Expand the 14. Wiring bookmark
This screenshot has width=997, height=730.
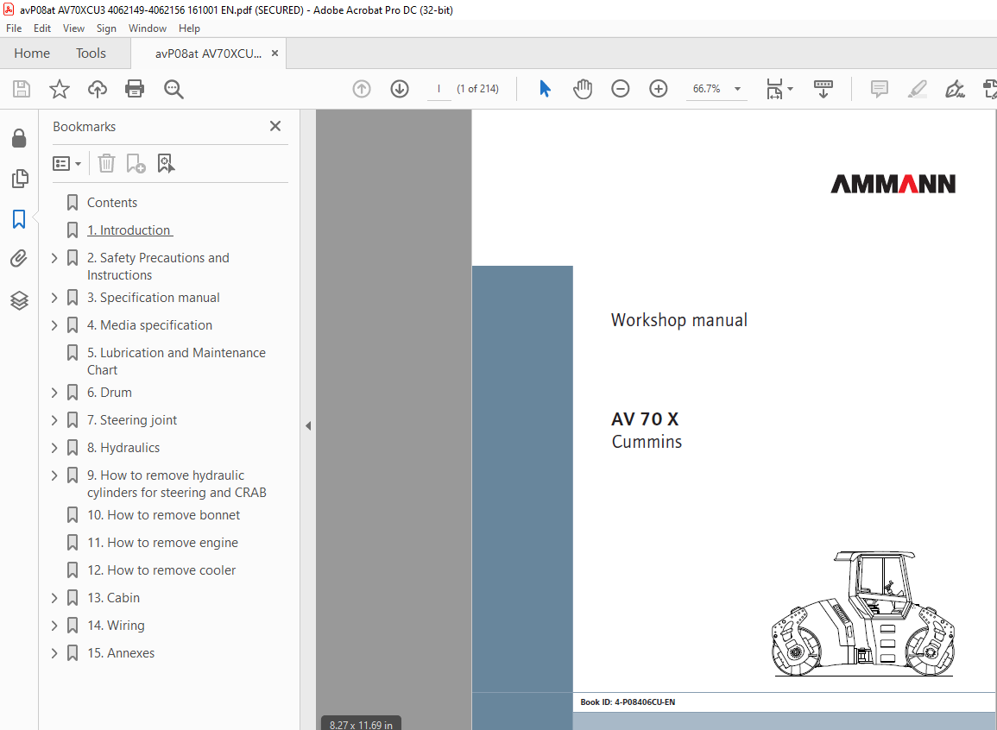[x=54, y=626]
